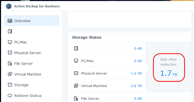Screen dimensions: 194x102
Task: Click the Virtual Machine sidebar icon
Action: pyautogui.click(x=10, y=74)
